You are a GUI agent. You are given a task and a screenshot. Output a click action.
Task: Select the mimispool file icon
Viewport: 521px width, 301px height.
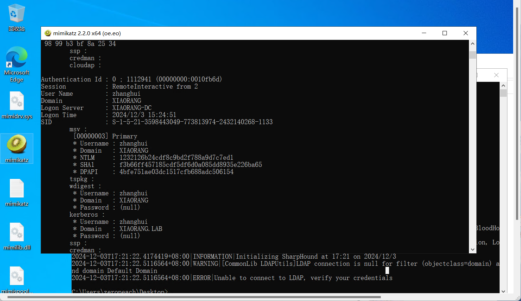coord(17,280)
